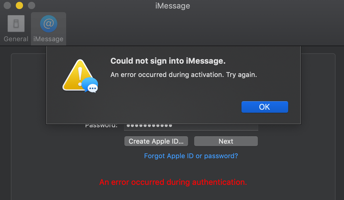The width and height of the screenshot is (344, 200).
Task: Click the Create Apple ID… button
Action: (x=156, y=141)
